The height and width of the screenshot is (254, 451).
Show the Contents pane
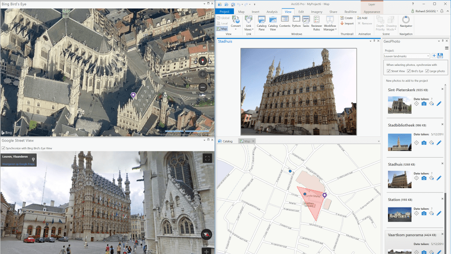(x=285, y=22)
